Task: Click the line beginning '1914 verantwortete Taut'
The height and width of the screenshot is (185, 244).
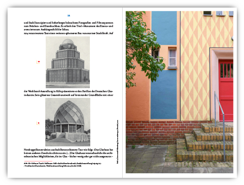Action: [68, 33]
